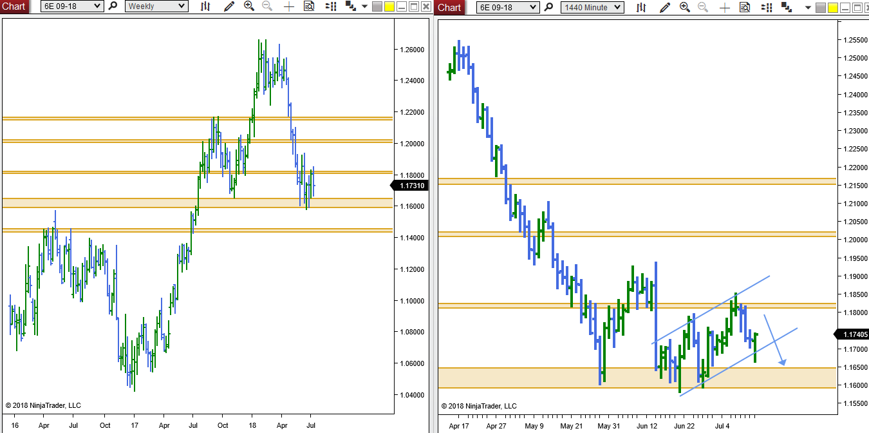
Task: Open the 6E 09-18 instrument dropdown in Weekly chart
Action: 71,6
